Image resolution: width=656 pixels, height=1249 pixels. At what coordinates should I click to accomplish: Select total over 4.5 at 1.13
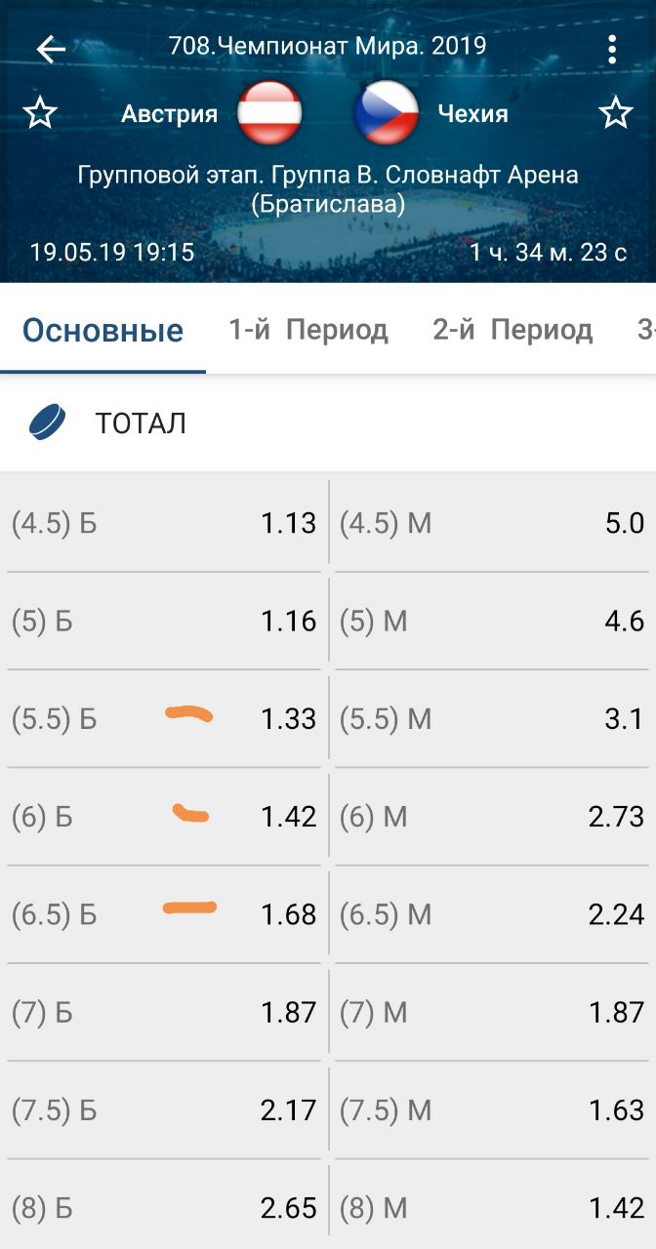click(164, 524)
